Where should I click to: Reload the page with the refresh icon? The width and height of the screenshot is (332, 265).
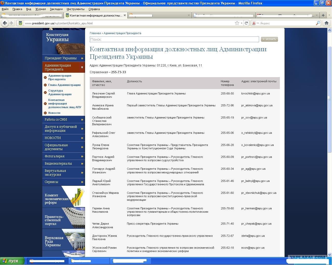246,23
